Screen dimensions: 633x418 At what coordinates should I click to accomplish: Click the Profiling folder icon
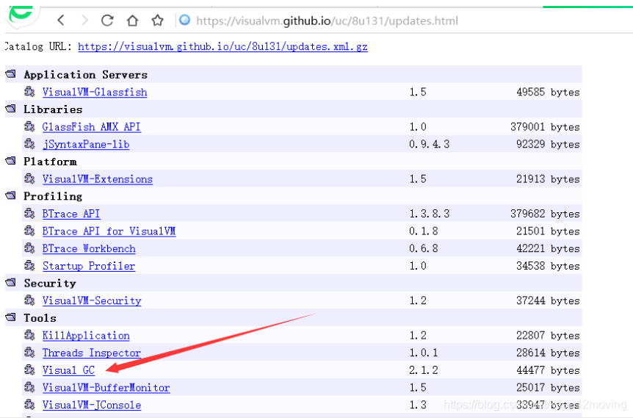click(x=11, y=195)
